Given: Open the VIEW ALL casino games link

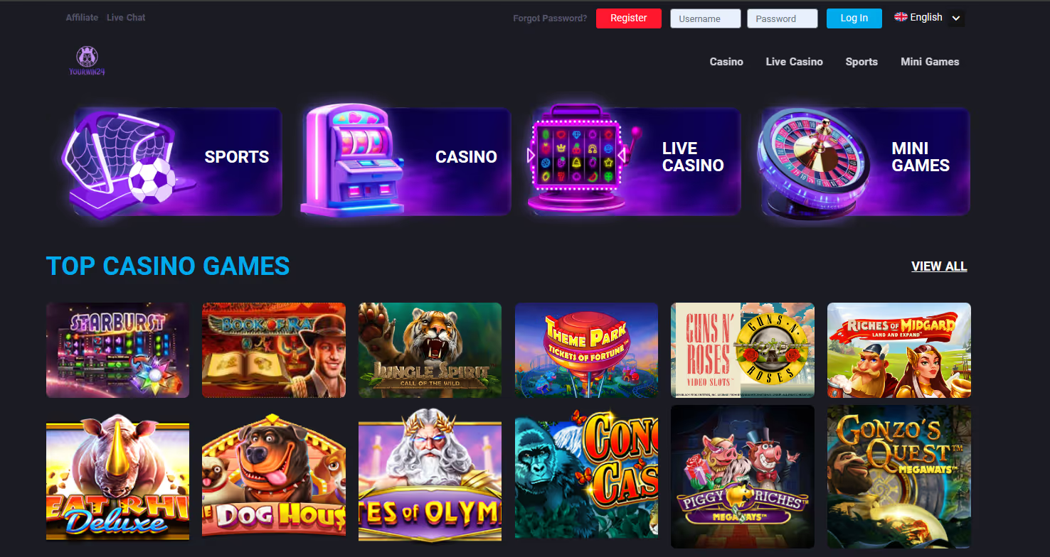Looking at the screenshot, I should pyautogui.click(x=939, y=266).
